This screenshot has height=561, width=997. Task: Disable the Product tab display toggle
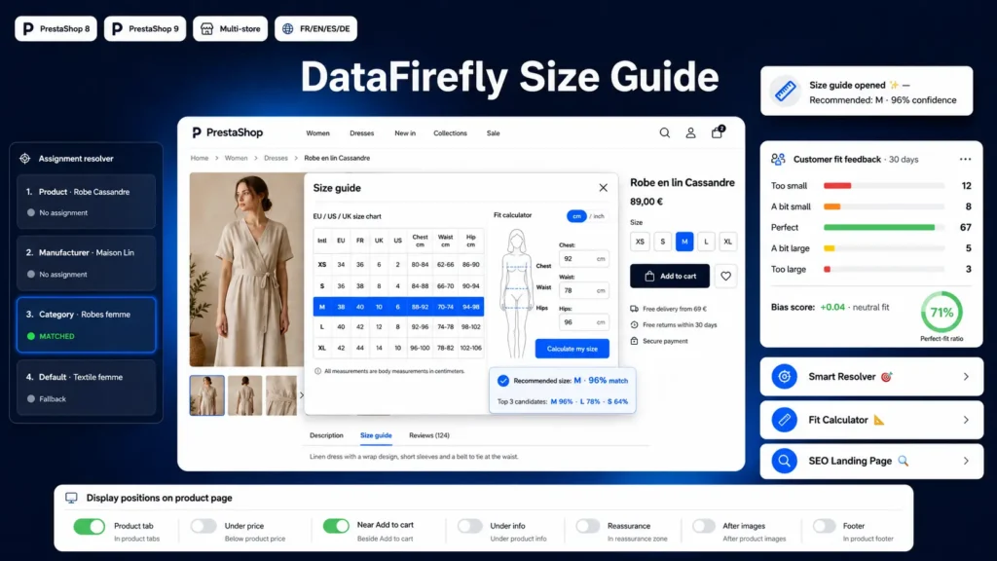coord(89,526)
